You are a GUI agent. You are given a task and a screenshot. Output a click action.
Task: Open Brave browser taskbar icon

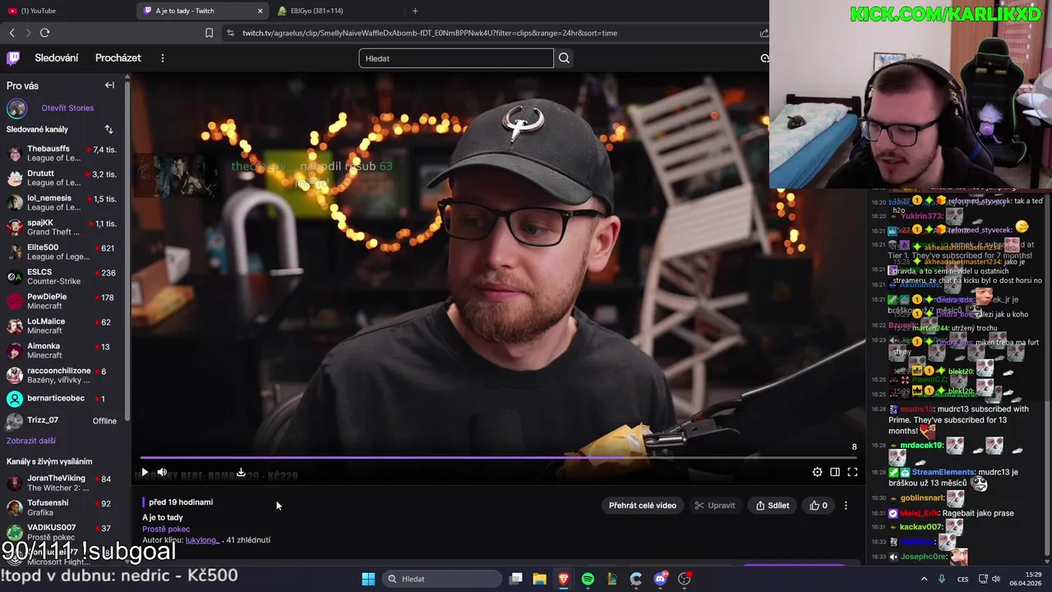pyautogui.click(x=564, y=579)
